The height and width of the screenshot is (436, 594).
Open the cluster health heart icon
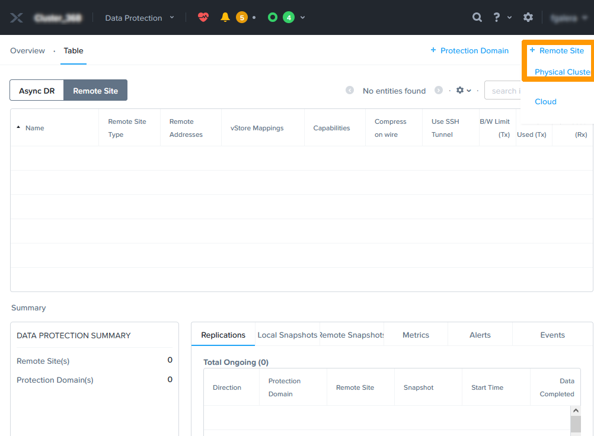(203, 18)
